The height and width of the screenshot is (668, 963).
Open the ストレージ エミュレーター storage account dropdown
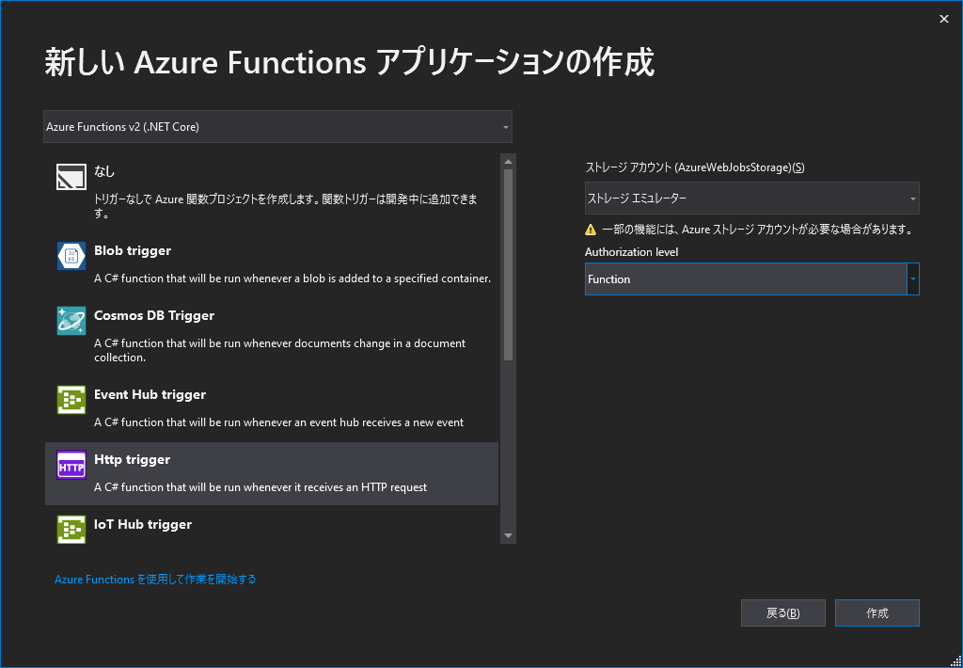point(751,199)
